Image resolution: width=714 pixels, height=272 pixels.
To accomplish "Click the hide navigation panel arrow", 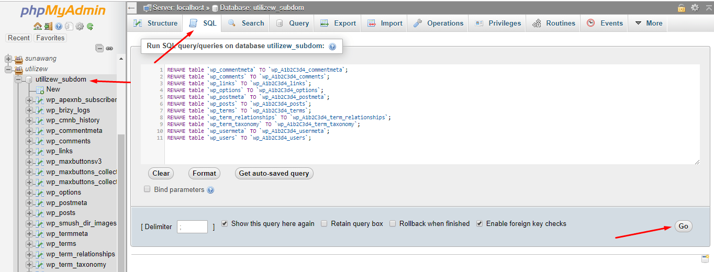I will point(132,8).
